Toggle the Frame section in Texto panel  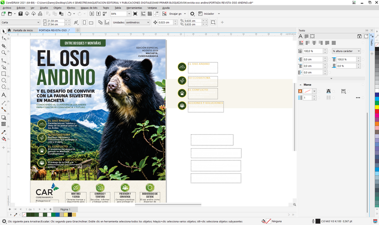[x=312, y=36]
